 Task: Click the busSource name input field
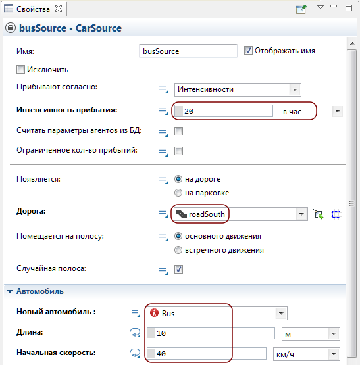coord(188,51)
